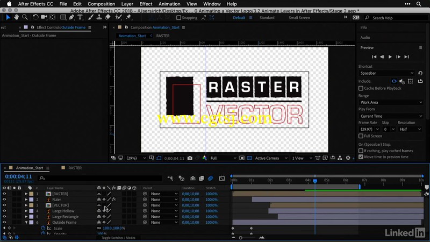
Task: Open the Audio panel
Action: 365,37
